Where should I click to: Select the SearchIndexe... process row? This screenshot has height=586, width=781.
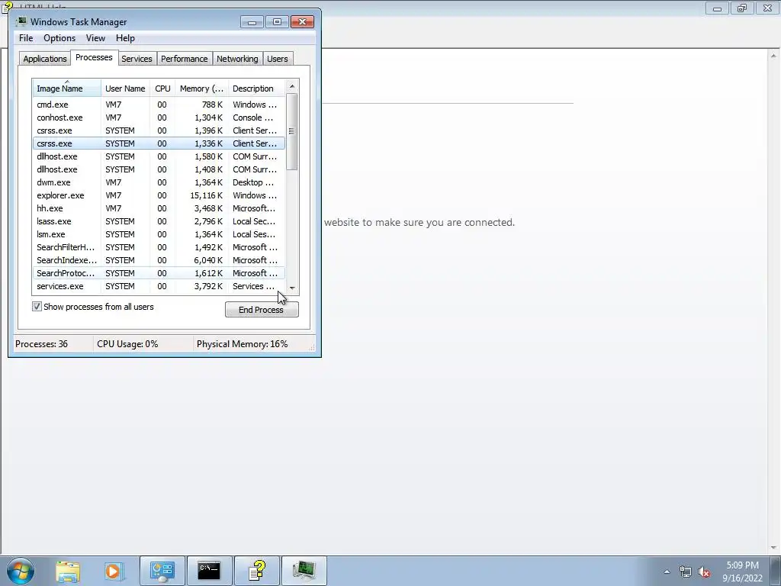coord(159,260)
